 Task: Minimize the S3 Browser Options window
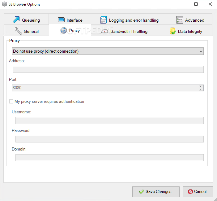click(182, 4)
